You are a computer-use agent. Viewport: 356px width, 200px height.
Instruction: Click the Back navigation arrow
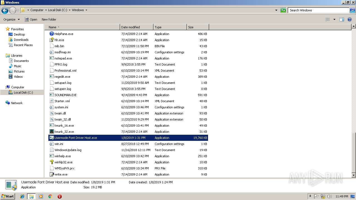(5, 11)
